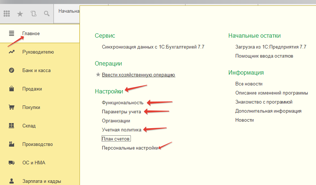The width and height of the screenshot is (316, 185).
Task: Open the План счетов link
Action: tap(116, 139)
